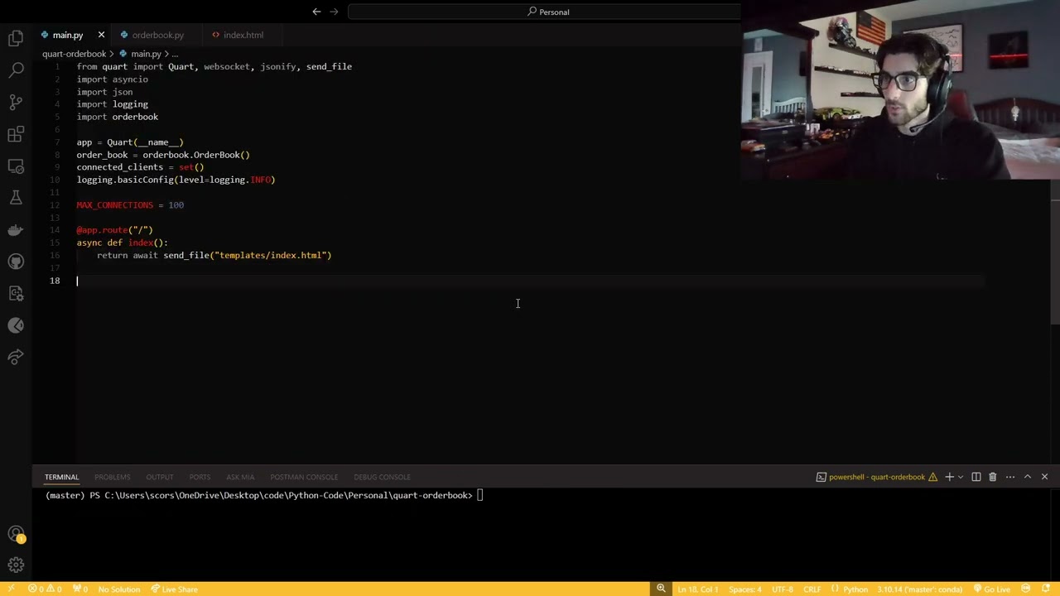Select Python interpreter 3.10.14 conda
The width and height of the screenshot is (1060, 596).
click(x=919, y=589)
